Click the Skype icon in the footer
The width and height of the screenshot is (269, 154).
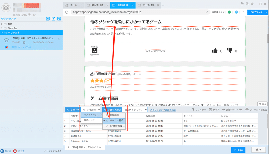click(x=2, y=151)
